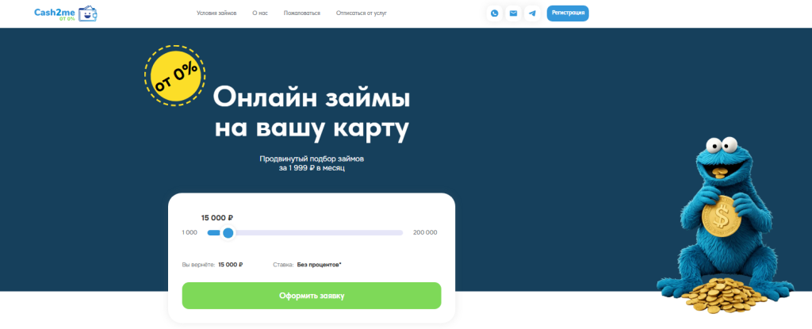Click the 1 000 minimum label
Image resolution: width=812 pixels, height=329 pixels.
[x=190, y=232]
